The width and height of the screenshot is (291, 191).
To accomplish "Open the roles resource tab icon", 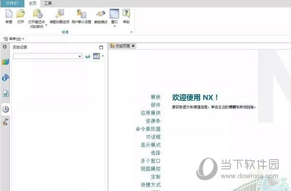I will [5, 122].
